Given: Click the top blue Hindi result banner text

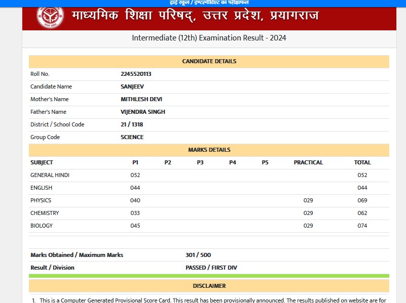Looking at the screenshot, I should tap(209, 3).
